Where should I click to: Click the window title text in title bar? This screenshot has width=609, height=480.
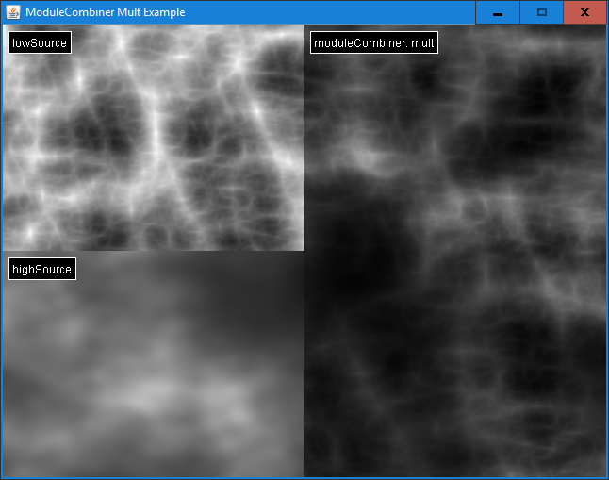pos(105,12)
